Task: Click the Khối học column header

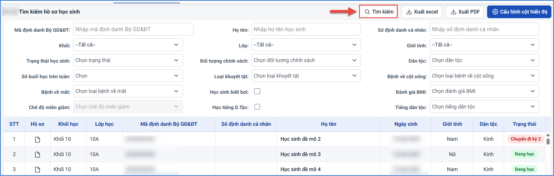Action: click(68, 124)
